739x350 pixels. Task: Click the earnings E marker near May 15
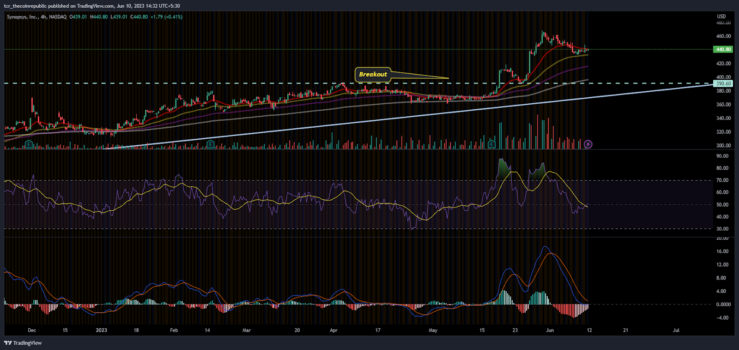(x=492, y=144)
